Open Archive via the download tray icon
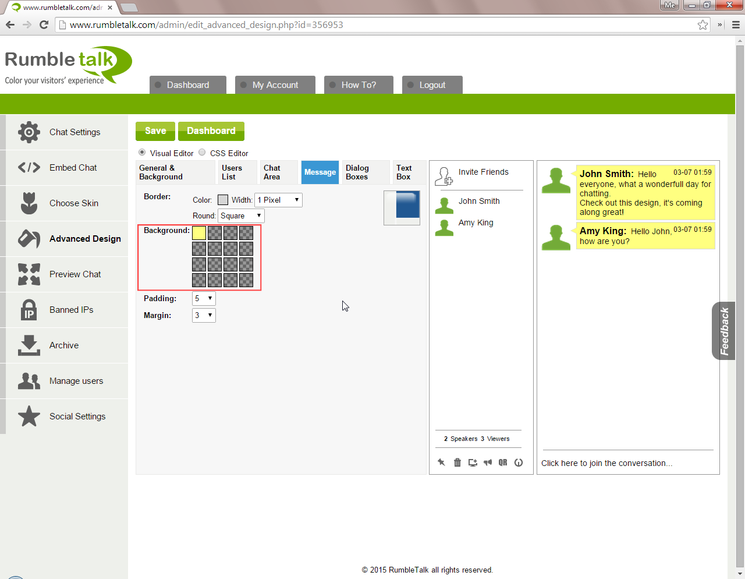745x579 pixels. [29, 345]
